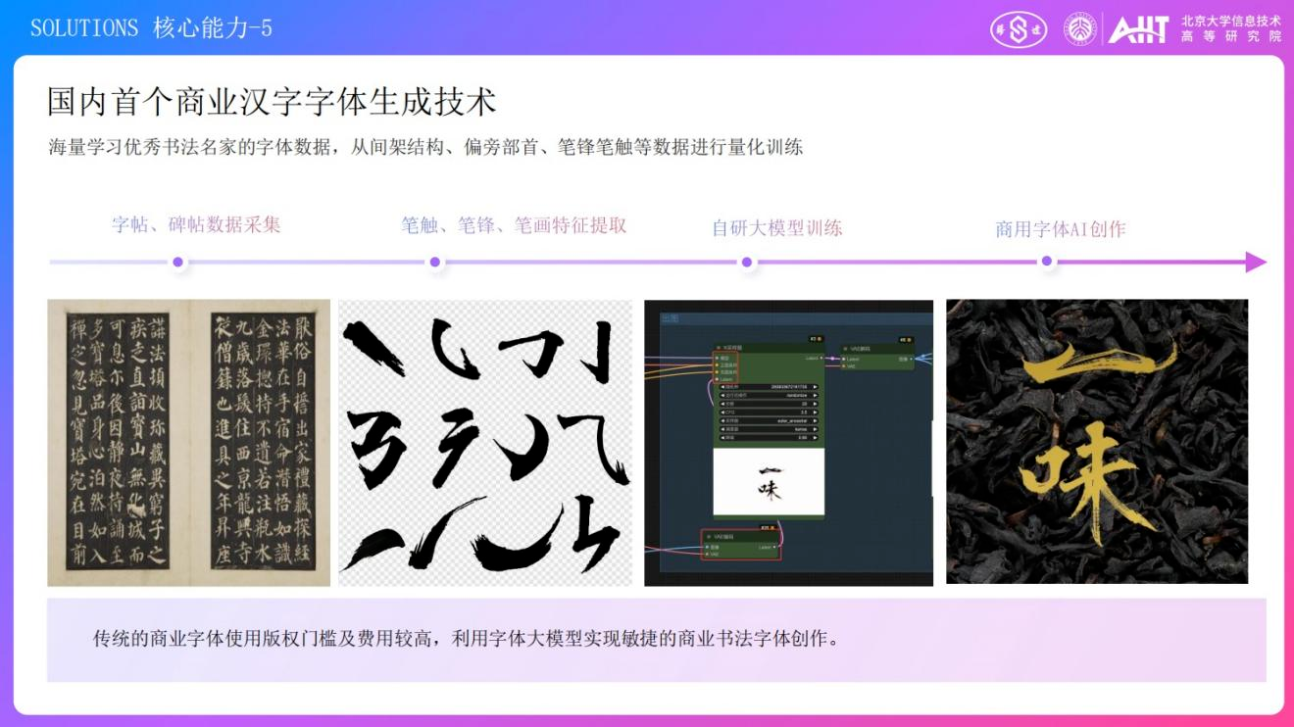Click the first timeline dot under 字帖、碑帖数据采集
Screen dimensions: 1294x727
(177, 262)
